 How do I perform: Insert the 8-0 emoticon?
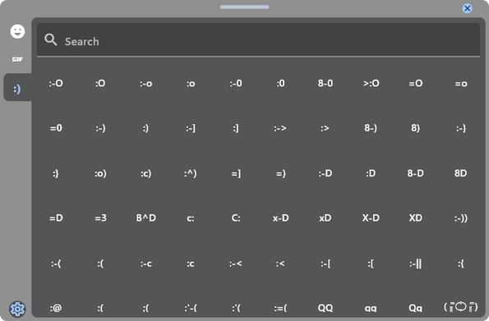tap(325, 84)
